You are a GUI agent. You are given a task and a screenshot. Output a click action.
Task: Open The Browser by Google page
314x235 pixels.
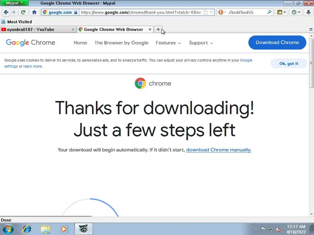(x=121, y=43)
